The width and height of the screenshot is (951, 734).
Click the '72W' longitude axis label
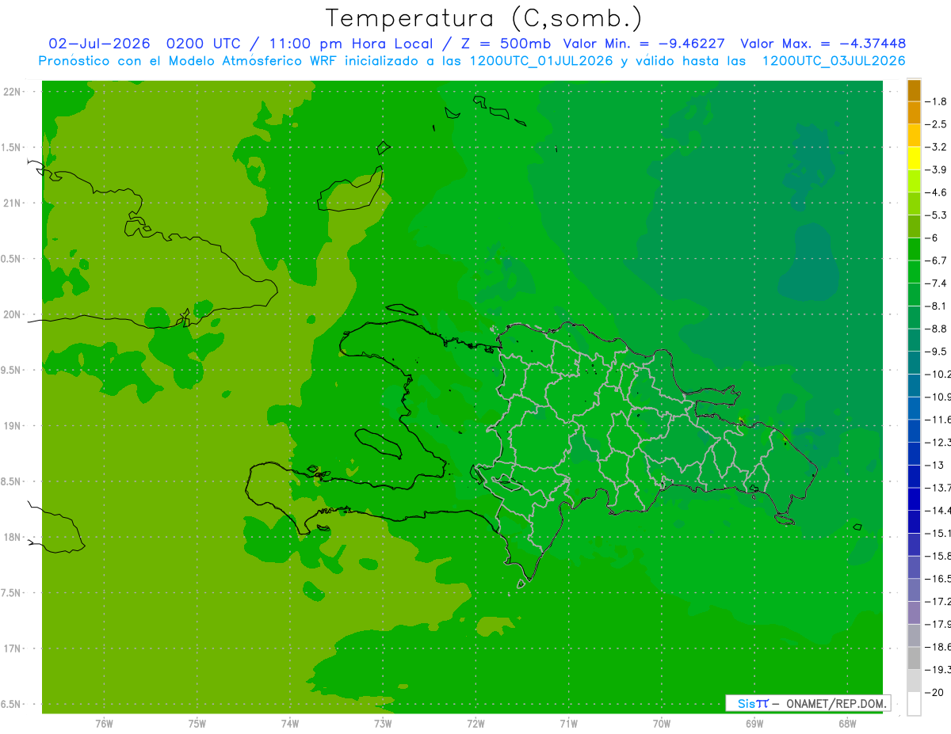(x=475, y=723)
